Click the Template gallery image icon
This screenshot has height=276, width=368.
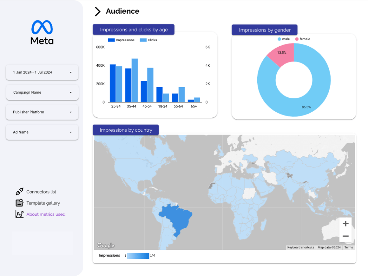point(19,203)
